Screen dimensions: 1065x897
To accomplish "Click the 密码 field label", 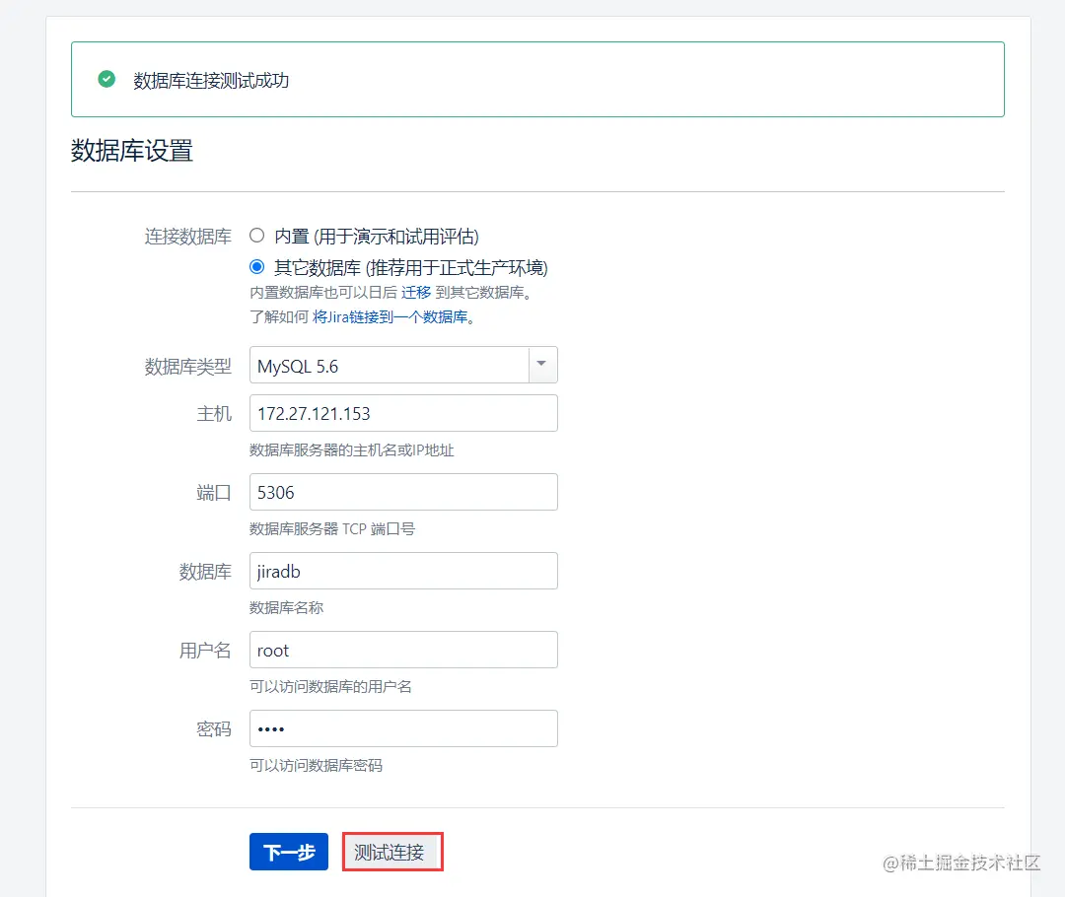I will point(214,729).
